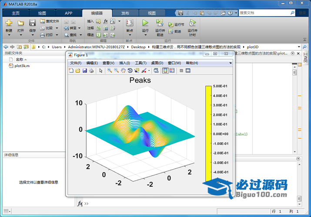The height and width of the screenshot is (217, 311).
Task: Save the script with 保存 icon
Action: [32, 23]
